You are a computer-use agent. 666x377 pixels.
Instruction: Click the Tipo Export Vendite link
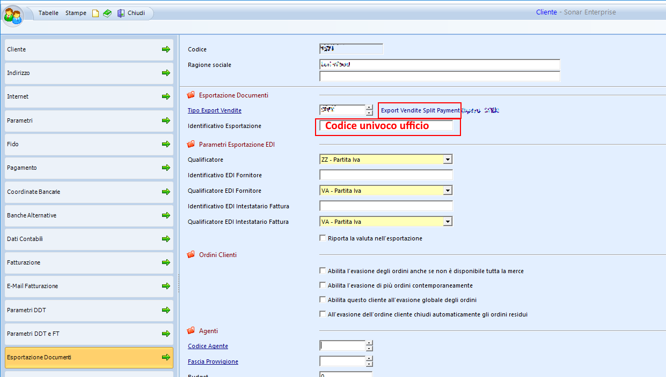pyautogui.click(x=214, y=110)
